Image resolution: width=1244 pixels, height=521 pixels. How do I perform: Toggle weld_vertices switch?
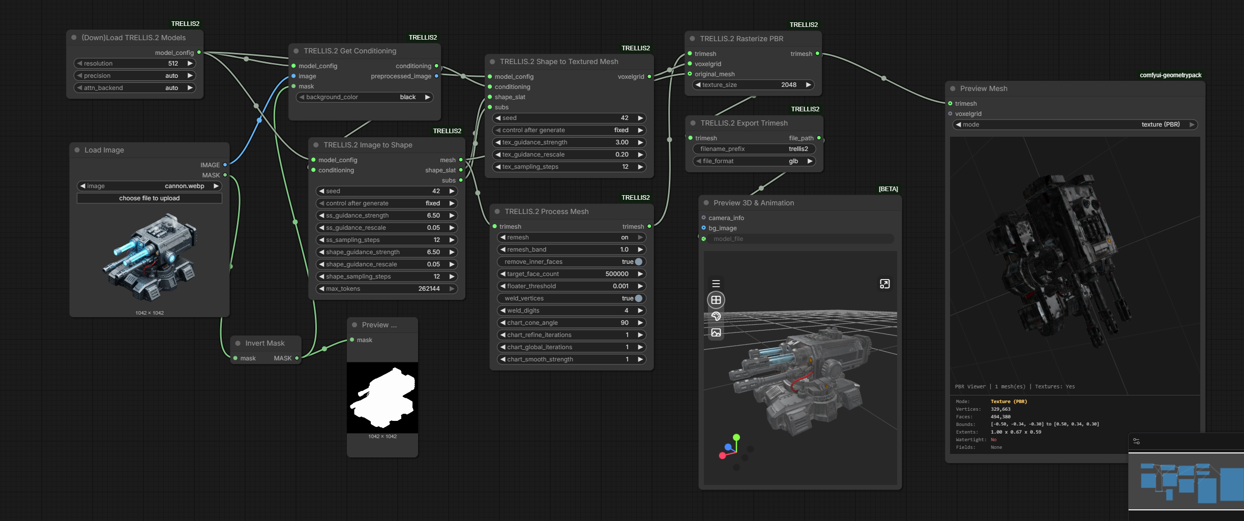tap(639, 298)
